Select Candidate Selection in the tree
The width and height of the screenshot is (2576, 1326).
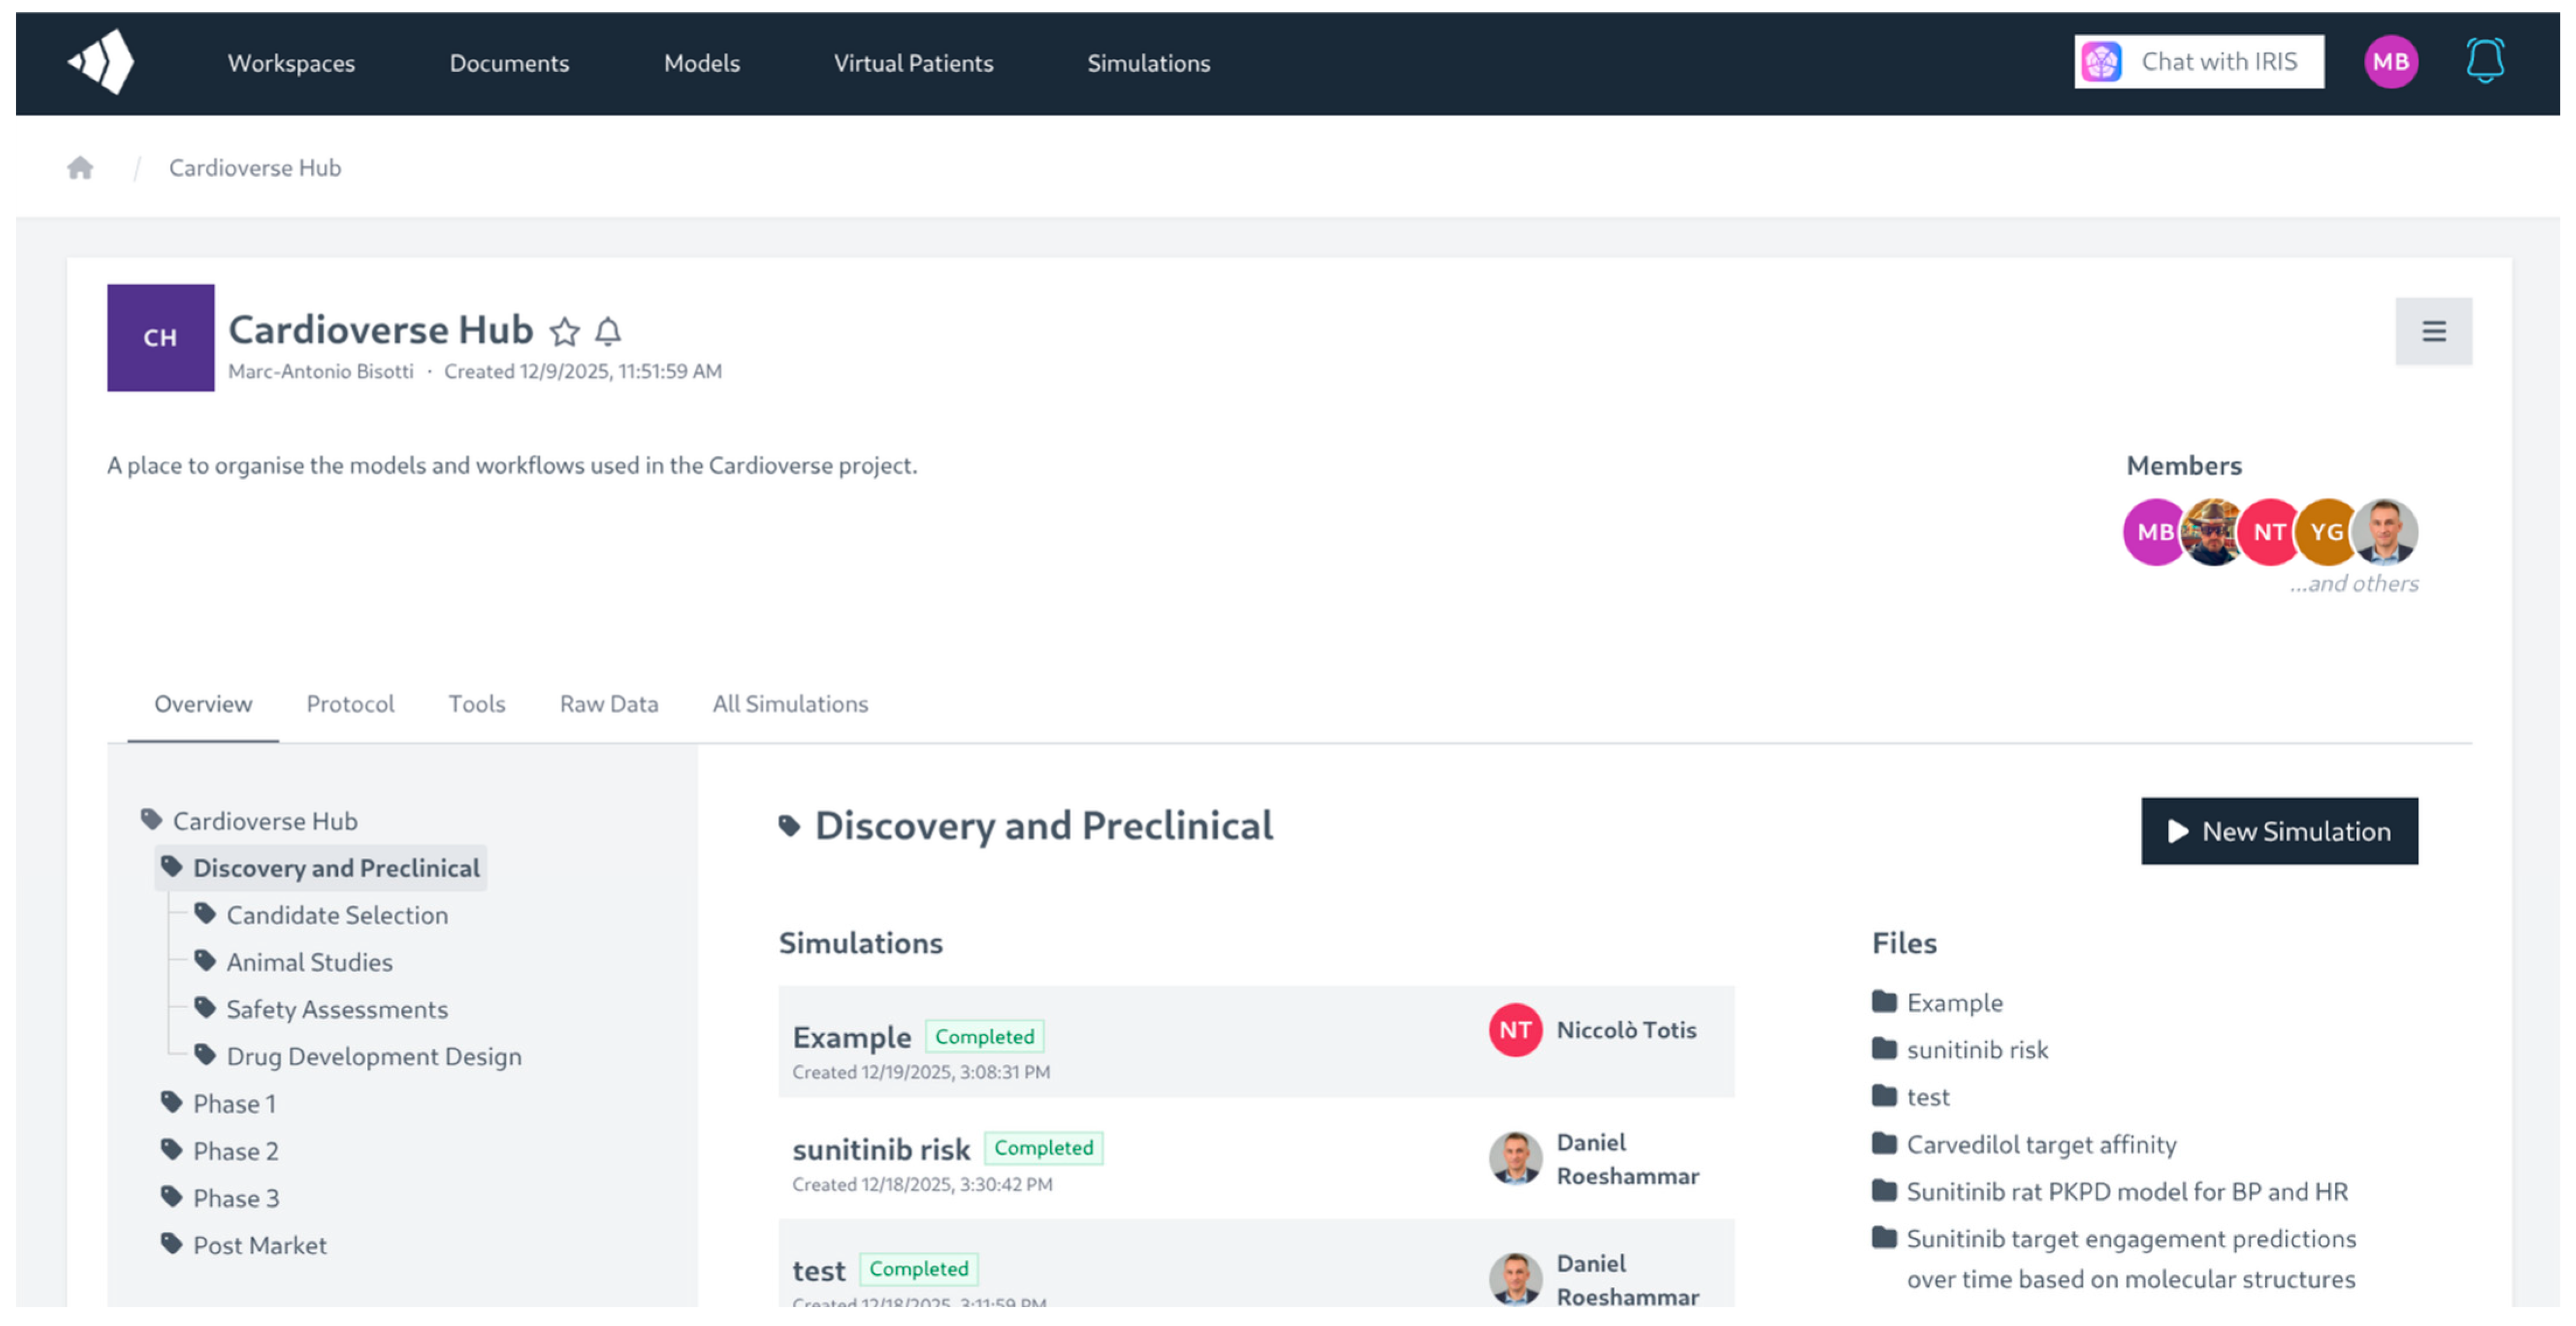[x=321, y=915]
